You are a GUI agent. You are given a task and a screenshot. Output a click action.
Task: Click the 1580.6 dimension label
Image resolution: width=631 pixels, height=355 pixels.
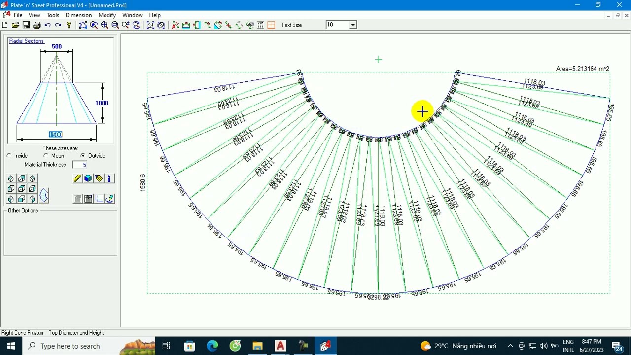click(143, 182)
